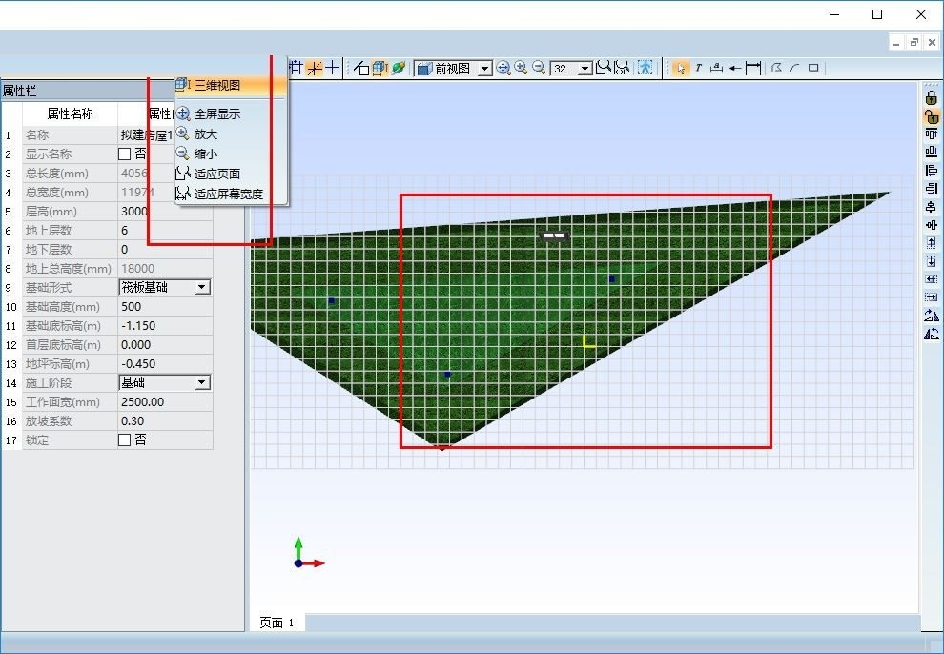944x654 pixels.
Task: Click the move right arrow icon
Action: point(932,297)
